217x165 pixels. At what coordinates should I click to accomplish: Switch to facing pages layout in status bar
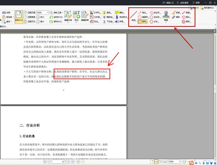pyautogui.click(x=160, y=162)
